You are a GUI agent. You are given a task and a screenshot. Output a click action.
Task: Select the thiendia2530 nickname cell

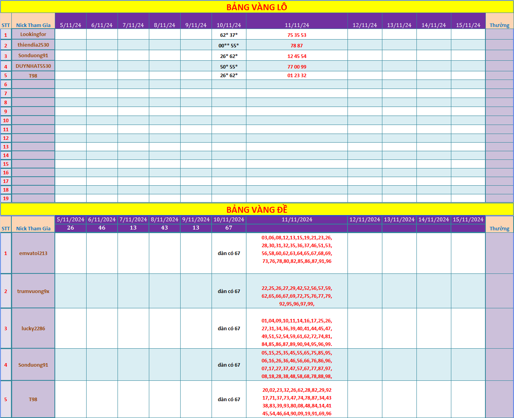(33, 45)
